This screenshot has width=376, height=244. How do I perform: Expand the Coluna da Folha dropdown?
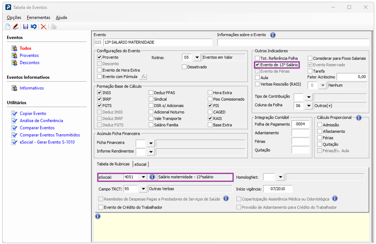pos(309,105)
